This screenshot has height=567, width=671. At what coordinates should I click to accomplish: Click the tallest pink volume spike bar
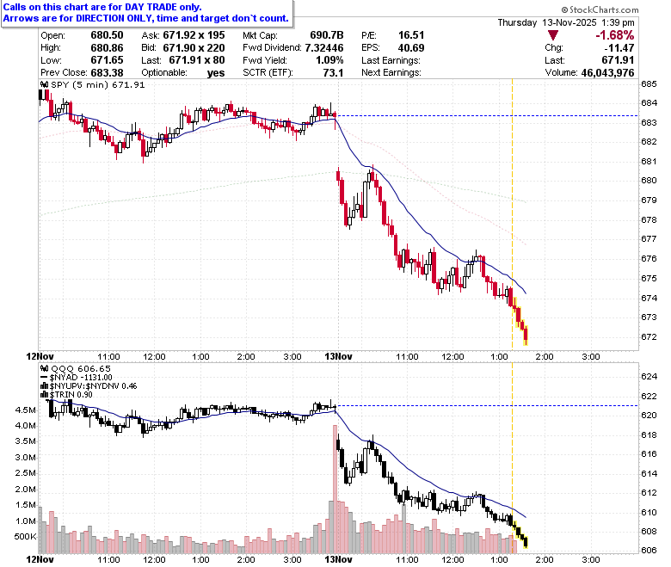335,489
